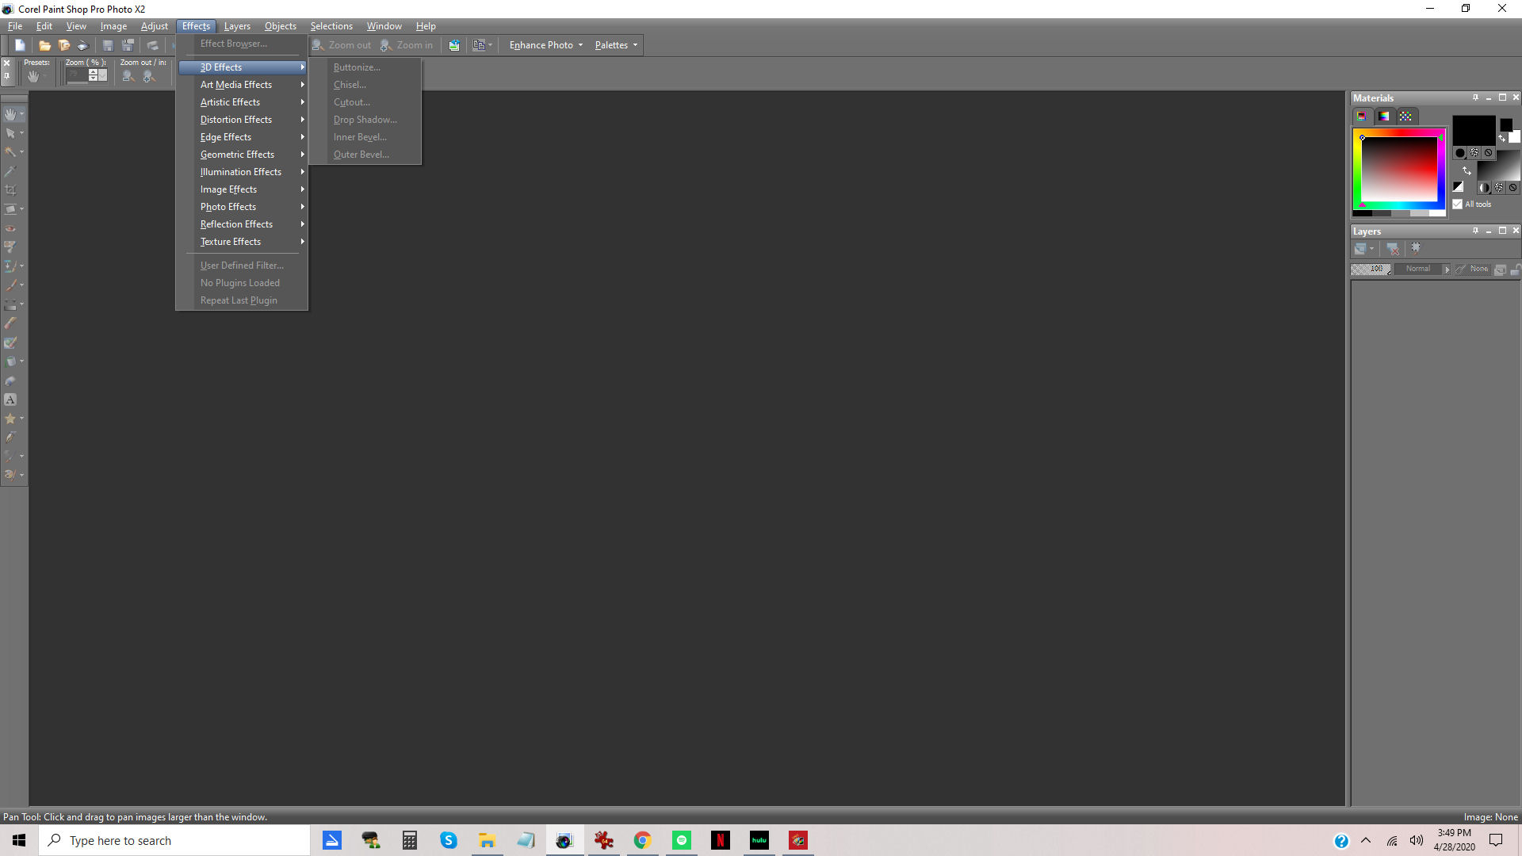Select the Straighten tool
The height and width of the screenshot is (856, 1522).
click(10, 209)
